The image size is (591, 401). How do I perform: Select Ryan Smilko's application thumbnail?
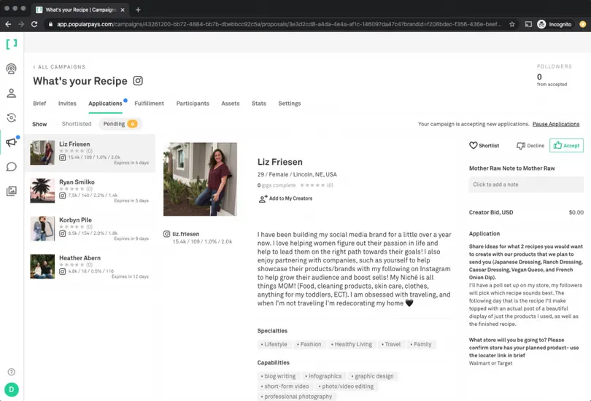42,190
